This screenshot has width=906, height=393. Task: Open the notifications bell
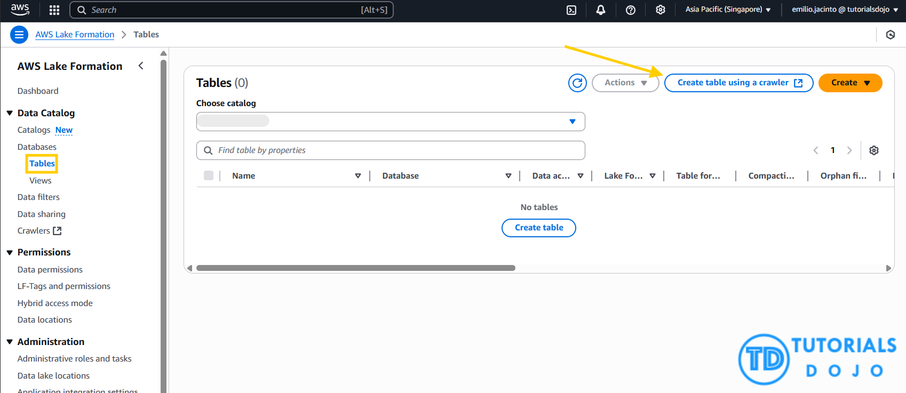coord(601,10)
